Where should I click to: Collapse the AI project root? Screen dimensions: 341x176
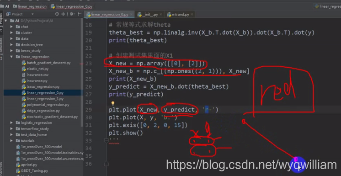6,21
